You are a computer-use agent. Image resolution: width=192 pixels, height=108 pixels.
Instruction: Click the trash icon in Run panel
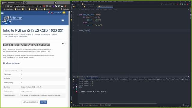[x=76, y=91]
